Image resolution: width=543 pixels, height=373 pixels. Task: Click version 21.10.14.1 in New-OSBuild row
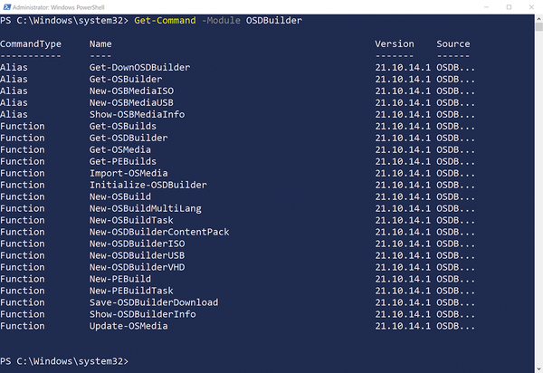pos(403,196)
